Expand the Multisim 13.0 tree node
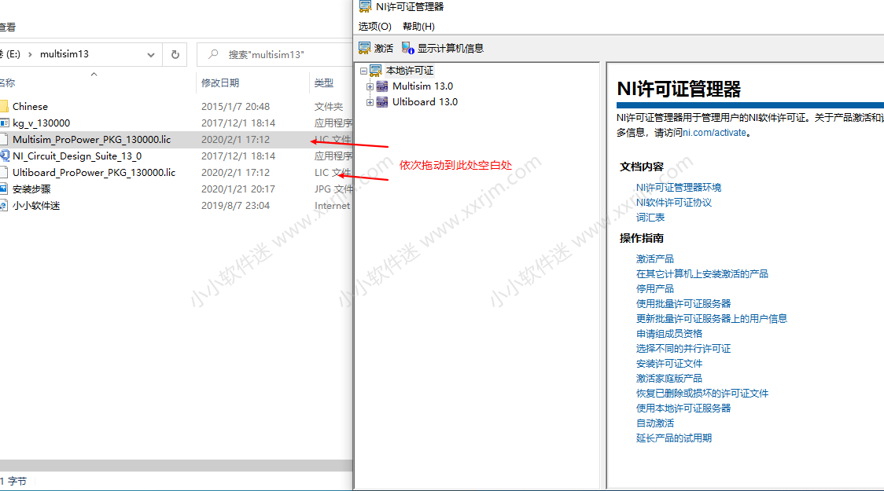This screenshot has width=884, height=491. click(x=370, y=86)
